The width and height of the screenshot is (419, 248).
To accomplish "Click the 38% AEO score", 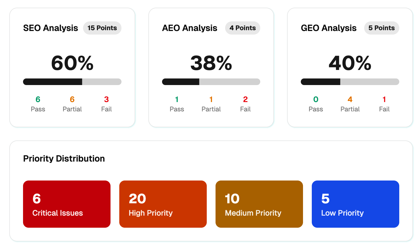I will pos(211,63).
